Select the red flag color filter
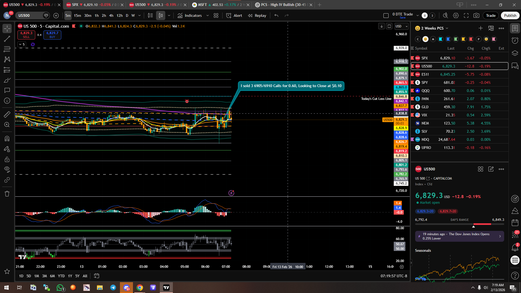 471,39
